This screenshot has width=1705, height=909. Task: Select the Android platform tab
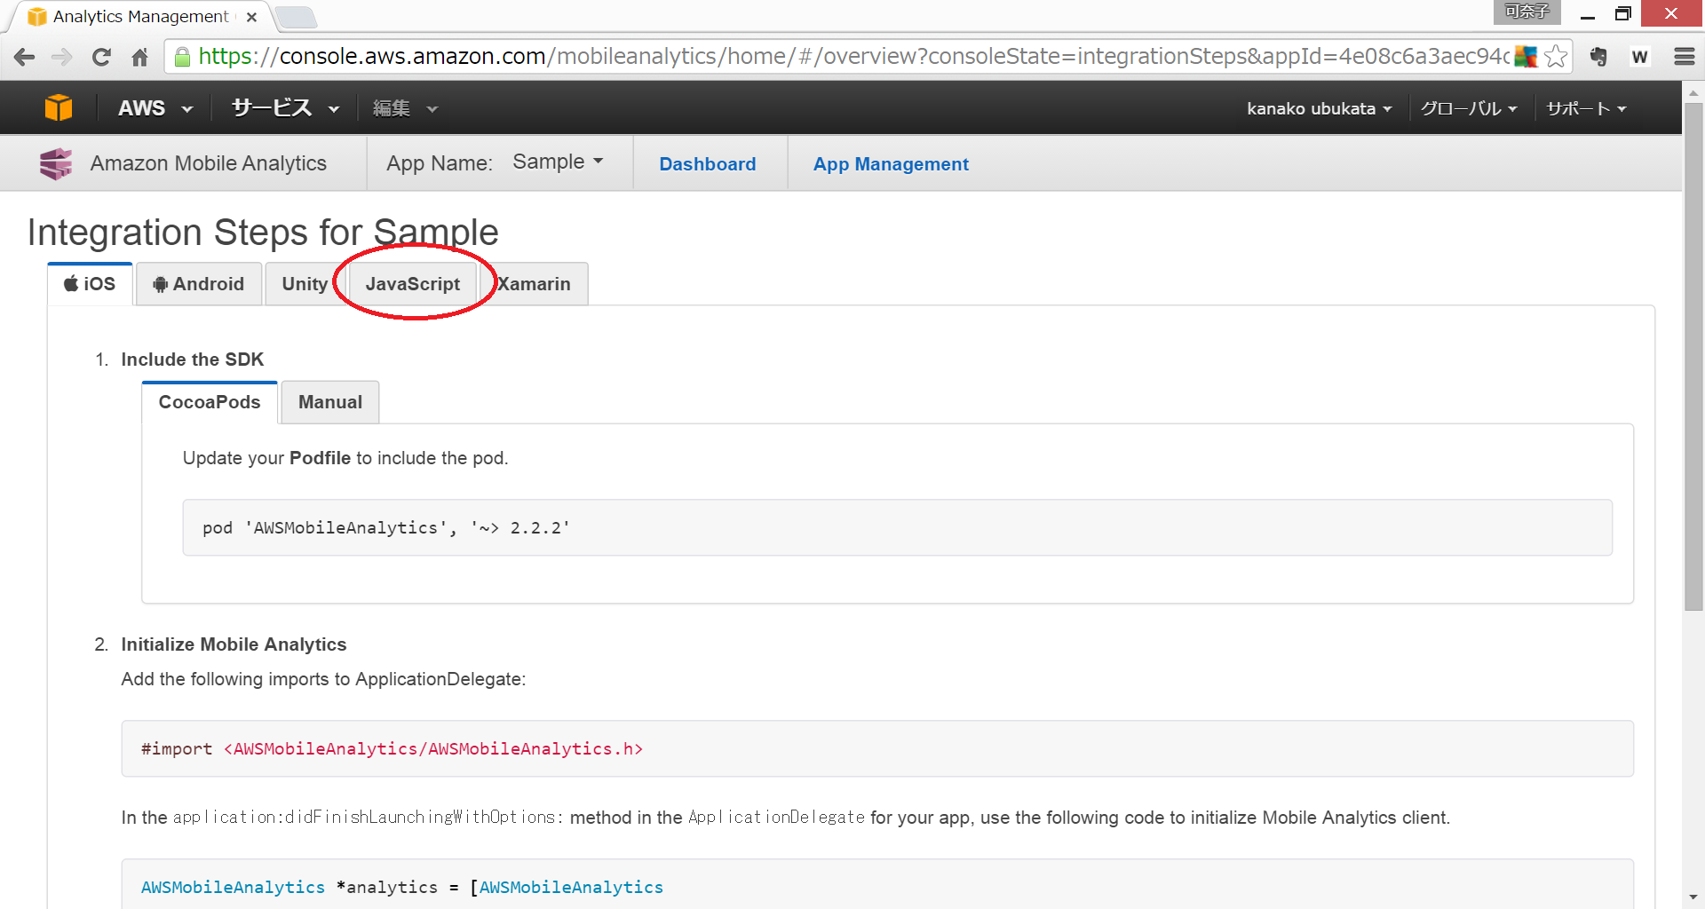[199, 284]
